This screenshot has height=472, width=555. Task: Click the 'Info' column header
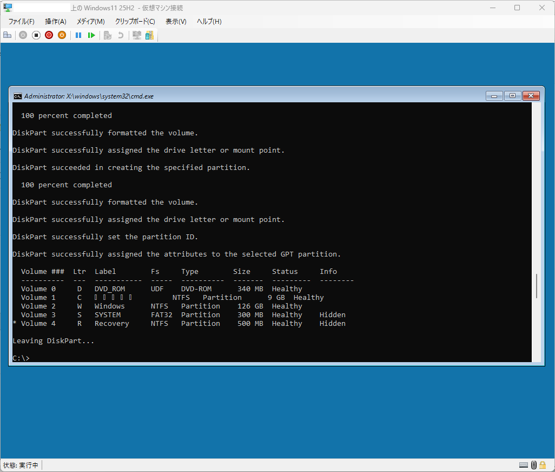click(328, 272)
